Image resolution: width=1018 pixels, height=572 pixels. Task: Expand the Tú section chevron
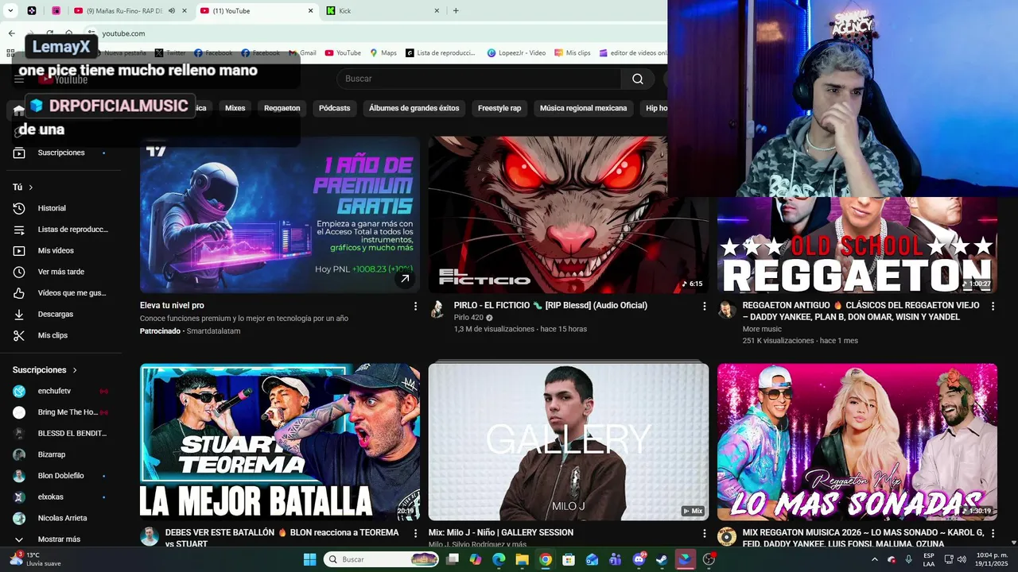point(31,187)
